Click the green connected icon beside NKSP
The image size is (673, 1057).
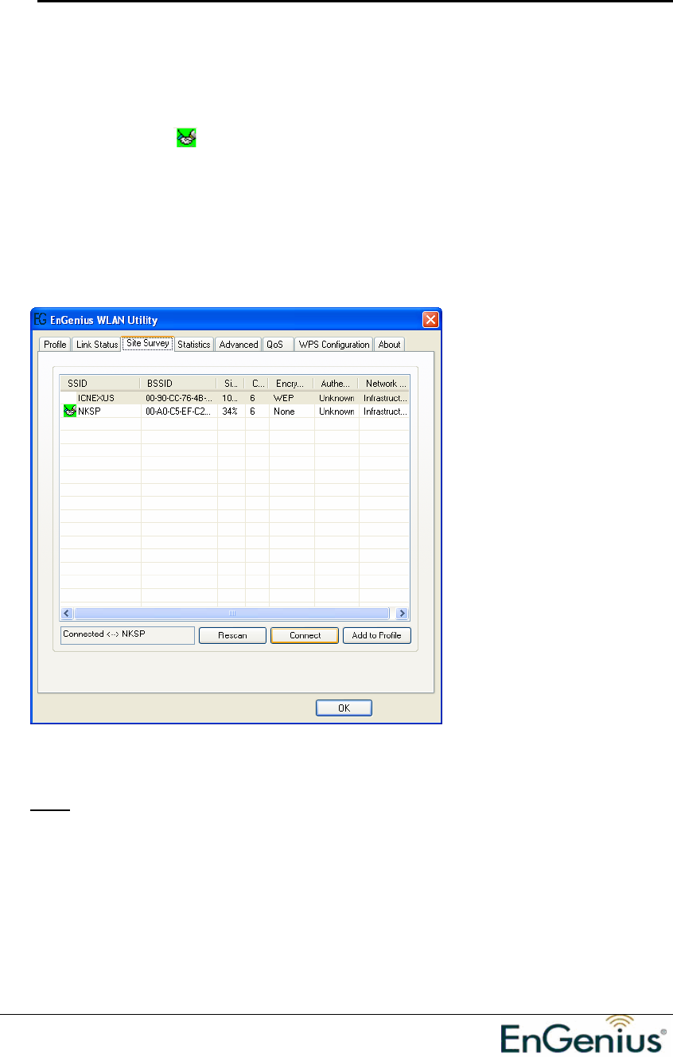69,411
